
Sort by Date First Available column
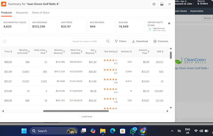(76, 52)
